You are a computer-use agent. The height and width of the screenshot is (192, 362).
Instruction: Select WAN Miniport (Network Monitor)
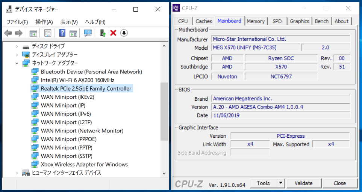[x=82, y=131]
